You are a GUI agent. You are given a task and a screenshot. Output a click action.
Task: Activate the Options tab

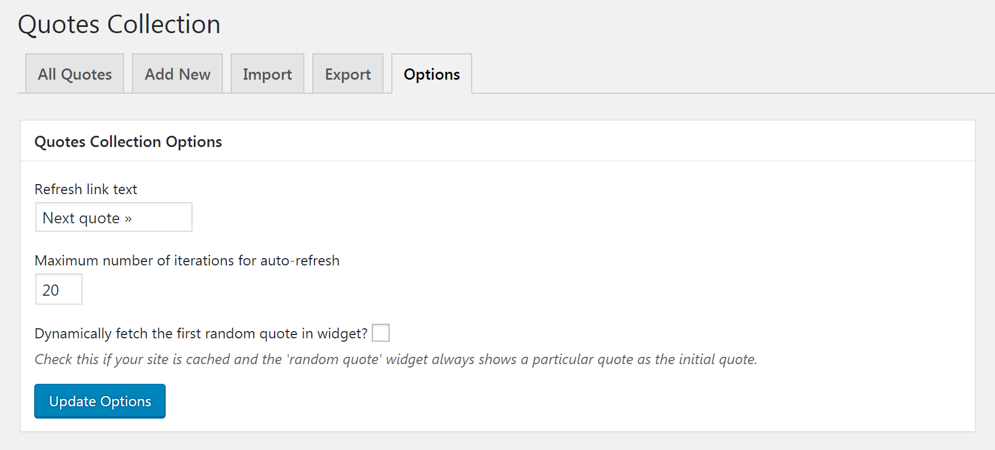pyautogui.click(x=431, y=74)
